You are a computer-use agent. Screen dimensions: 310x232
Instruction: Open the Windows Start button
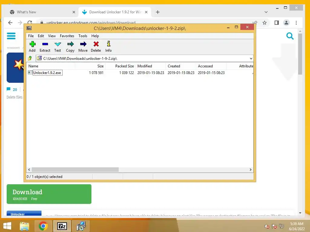(7, 226)
